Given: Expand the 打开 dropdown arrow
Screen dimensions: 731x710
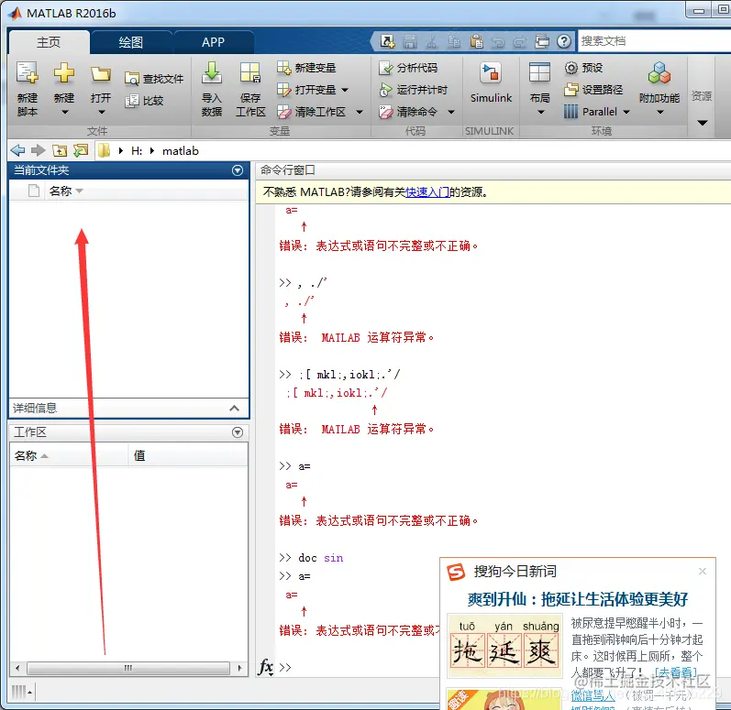Looking at the screenshot, I should click(x=101, y=112).
